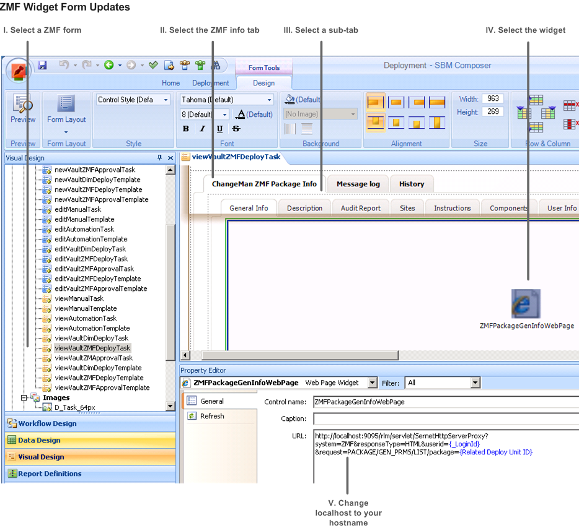Click the insert row below icon
Viewport: 579px width, 528px height.
[x=536, y=128]
